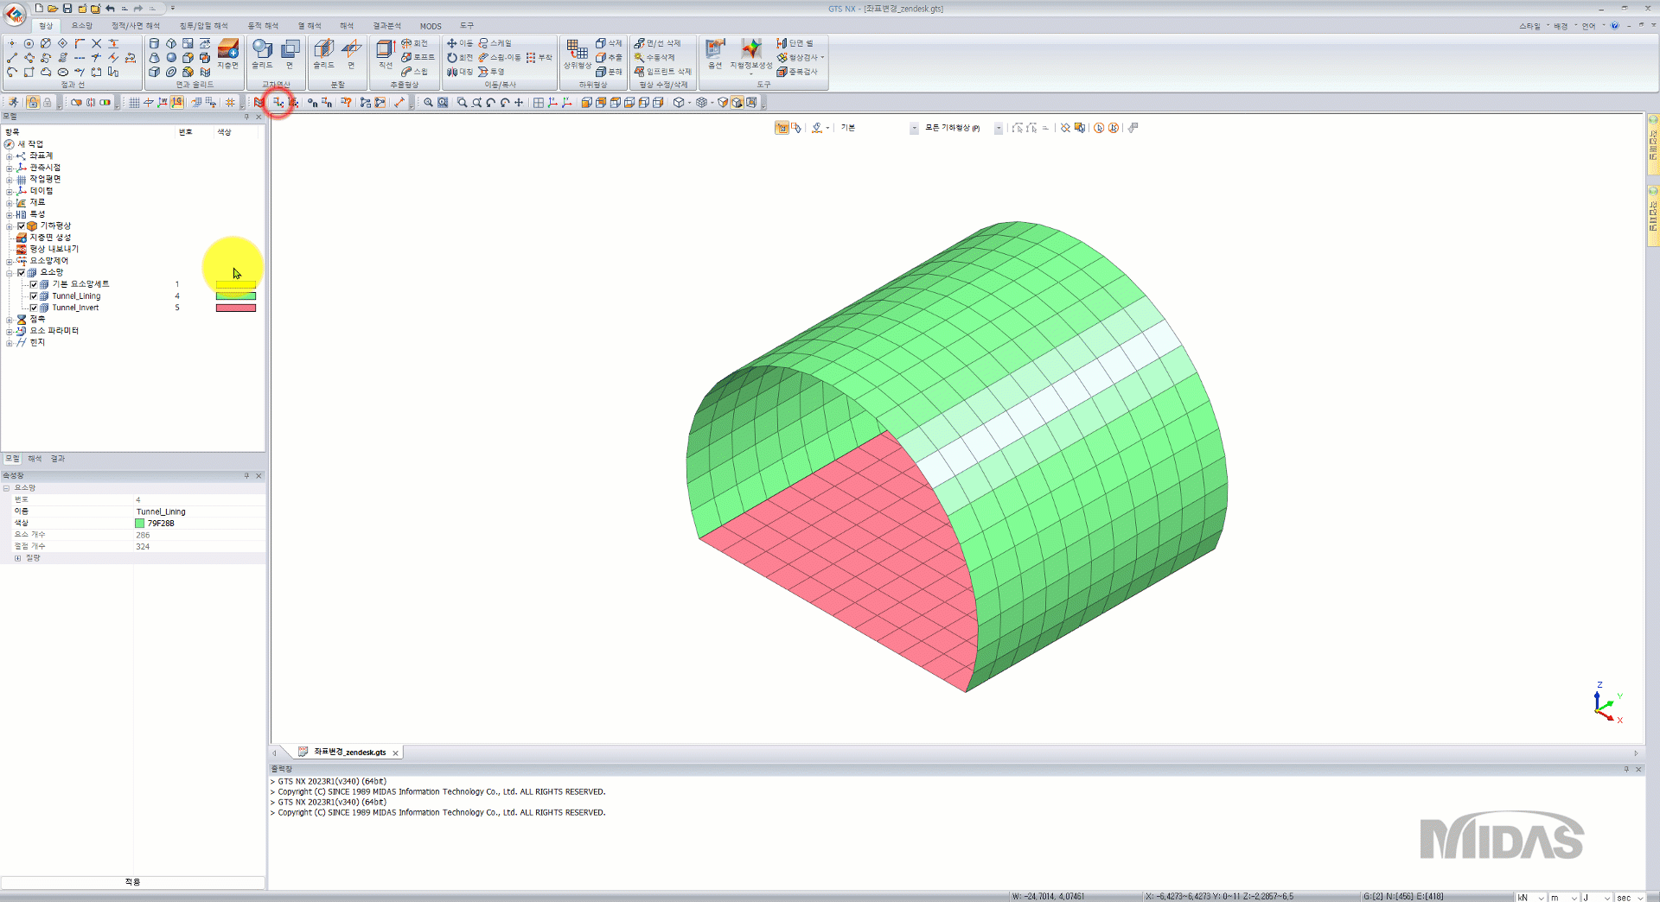Viewport: 1660px width, 902px height.
Task: Toggle the 기하형상 checkbox
Action: tap(22, 225)
